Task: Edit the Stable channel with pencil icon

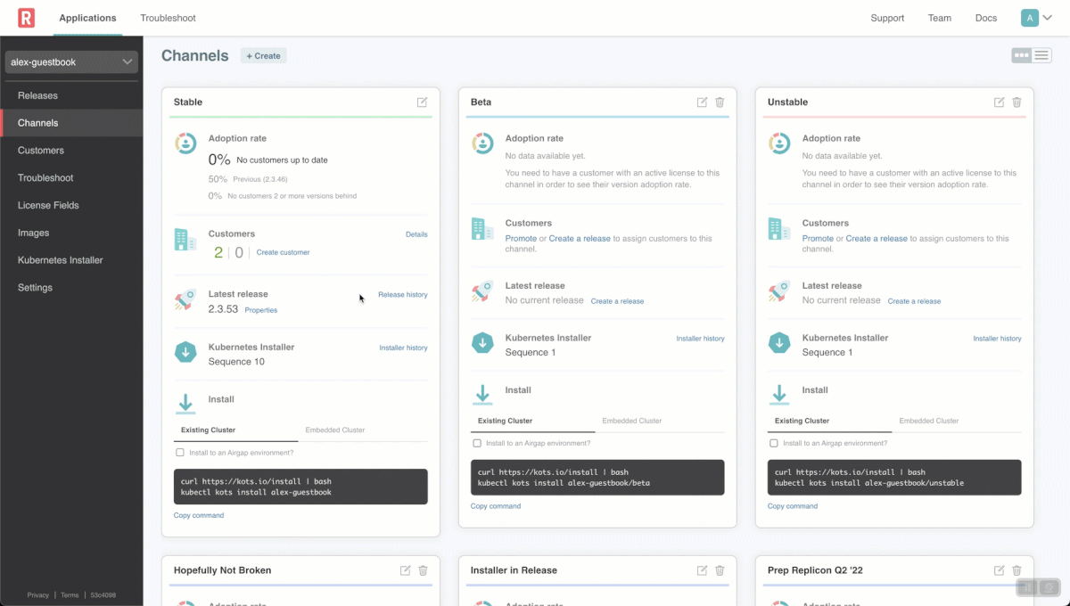Action: coord(422,102)
